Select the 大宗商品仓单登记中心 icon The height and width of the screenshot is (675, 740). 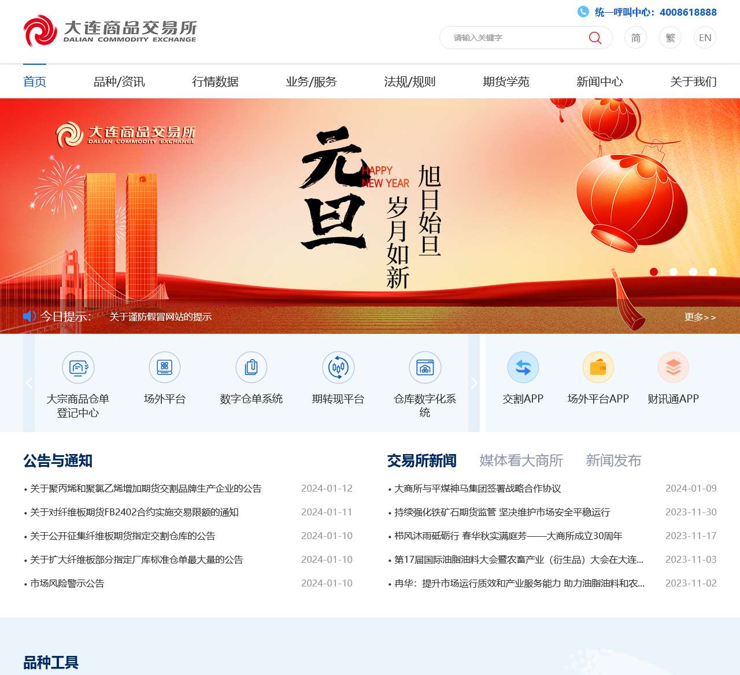point(78,367)
